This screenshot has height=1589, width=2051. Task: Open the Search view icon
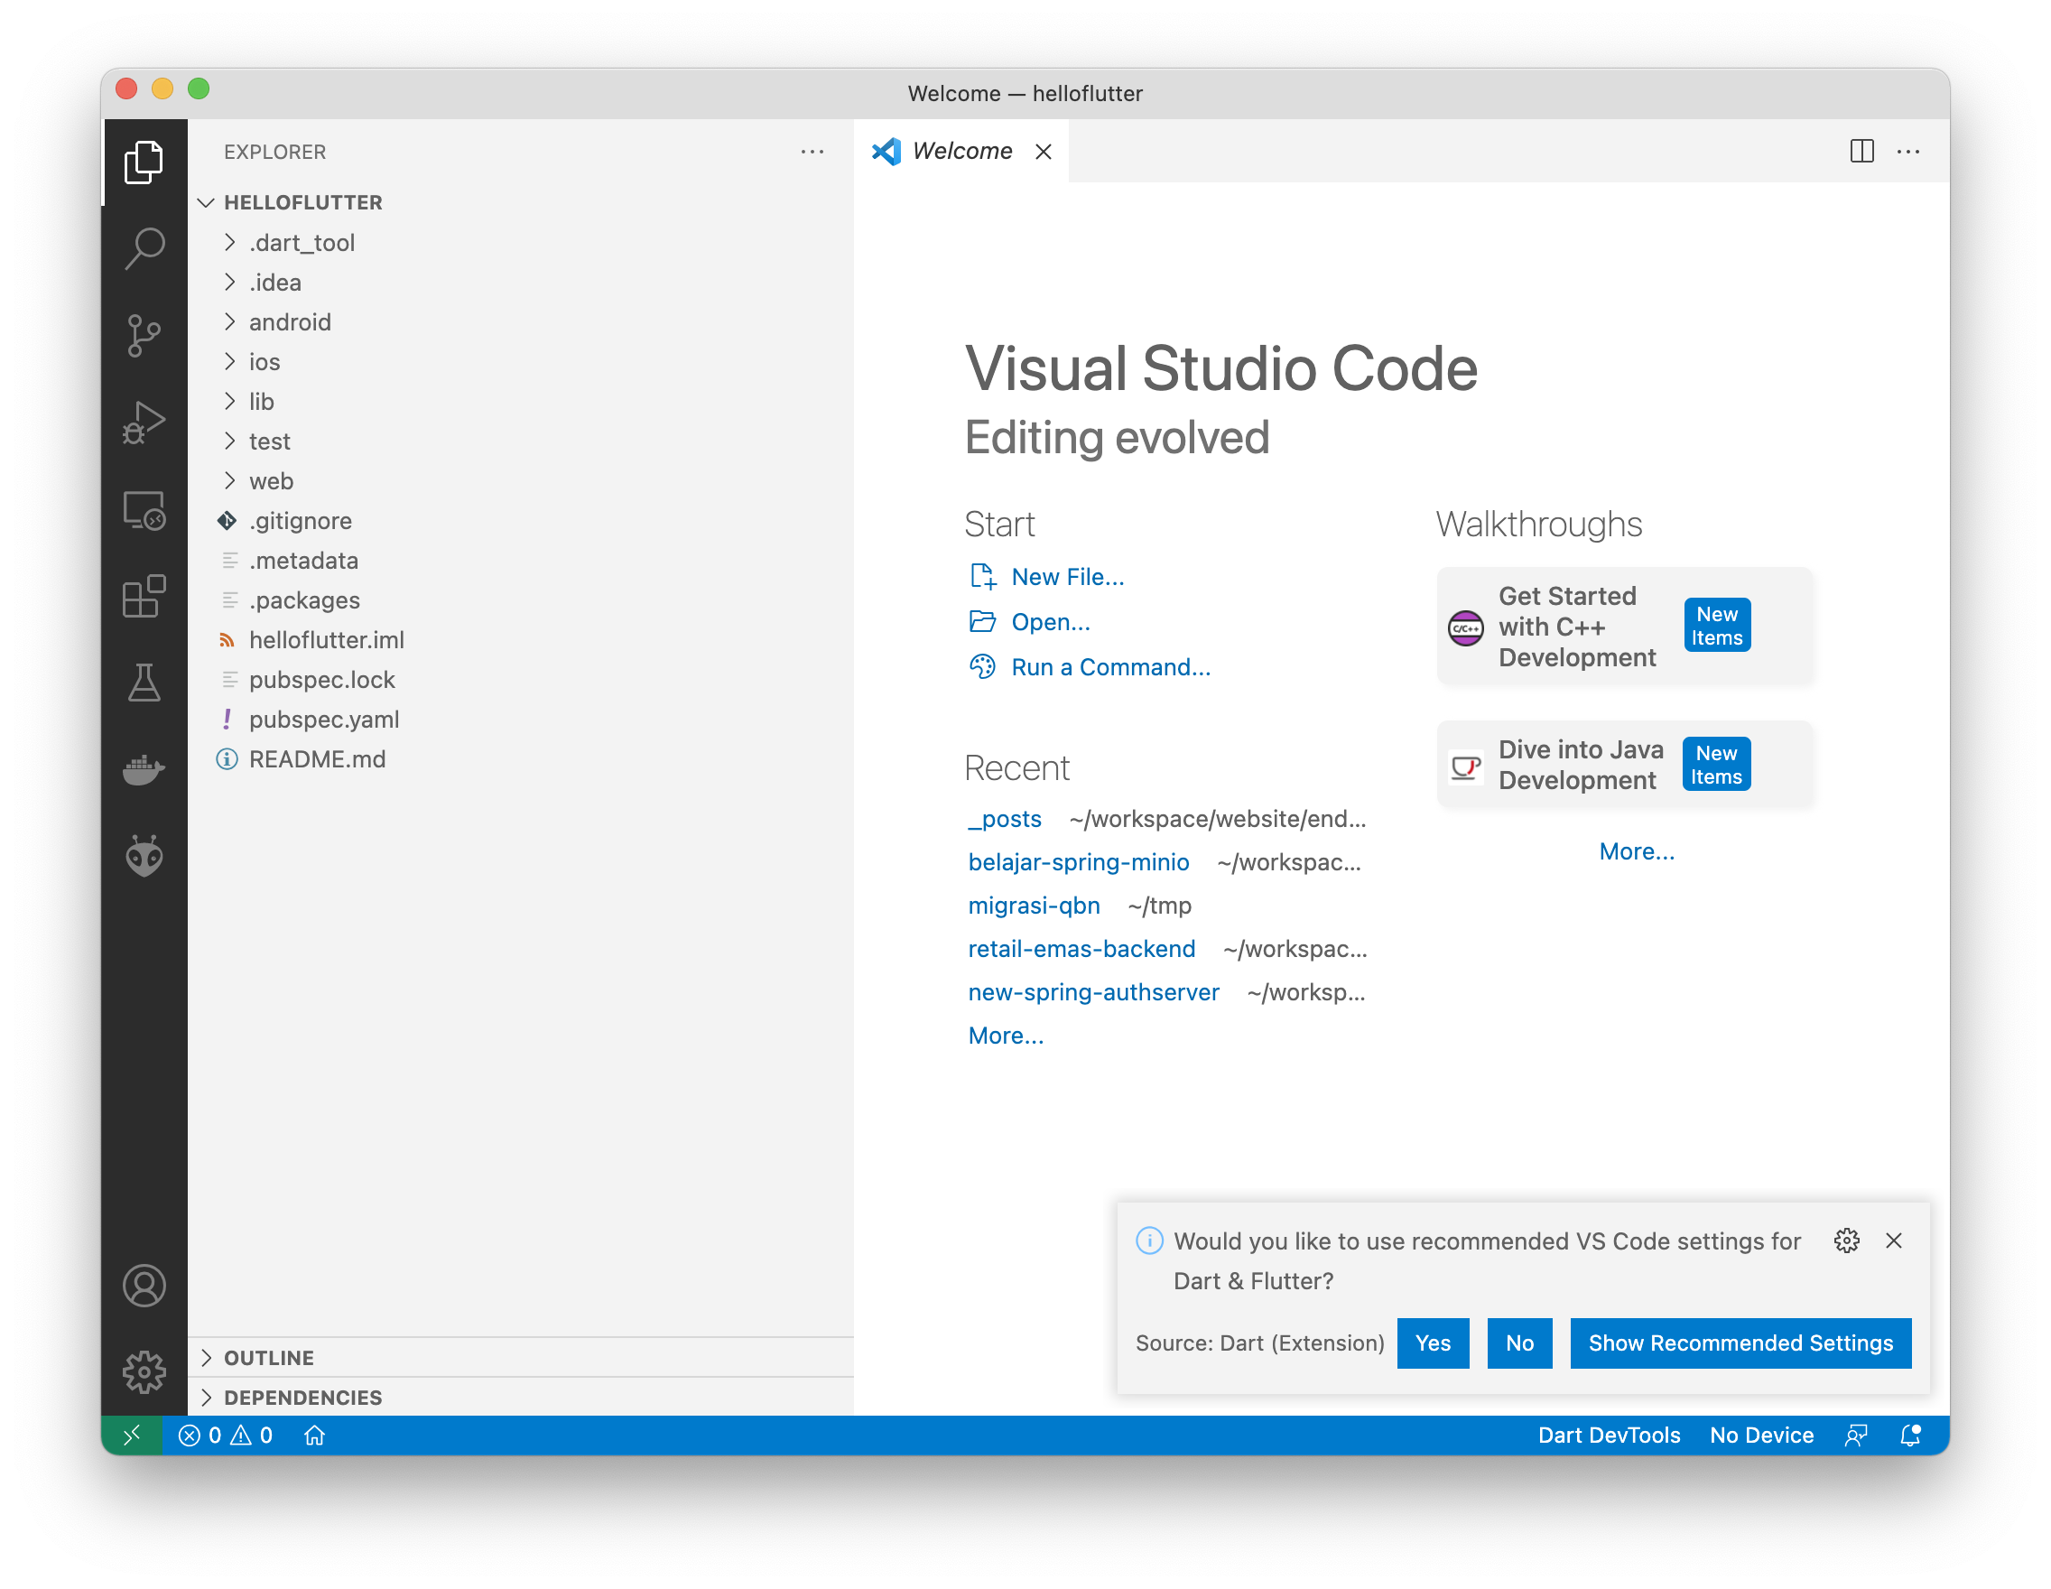pyautogui.click(x=144, y=248)
